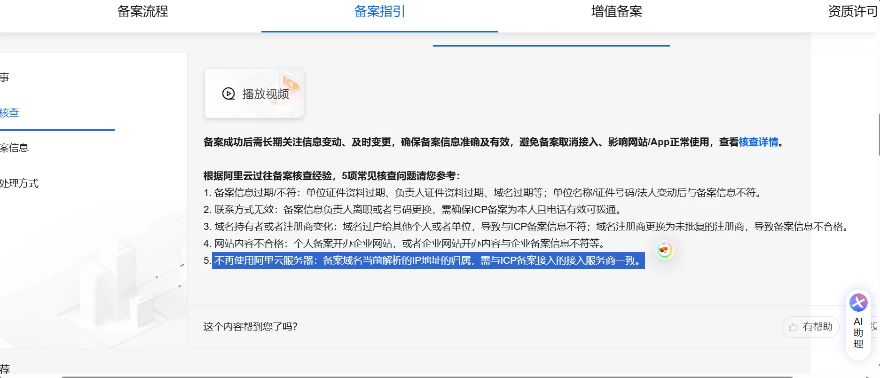The height and width of the screenshot is (378, 880).
Task: Switch to the 备案流程 tab
Action: click(143, 11)
